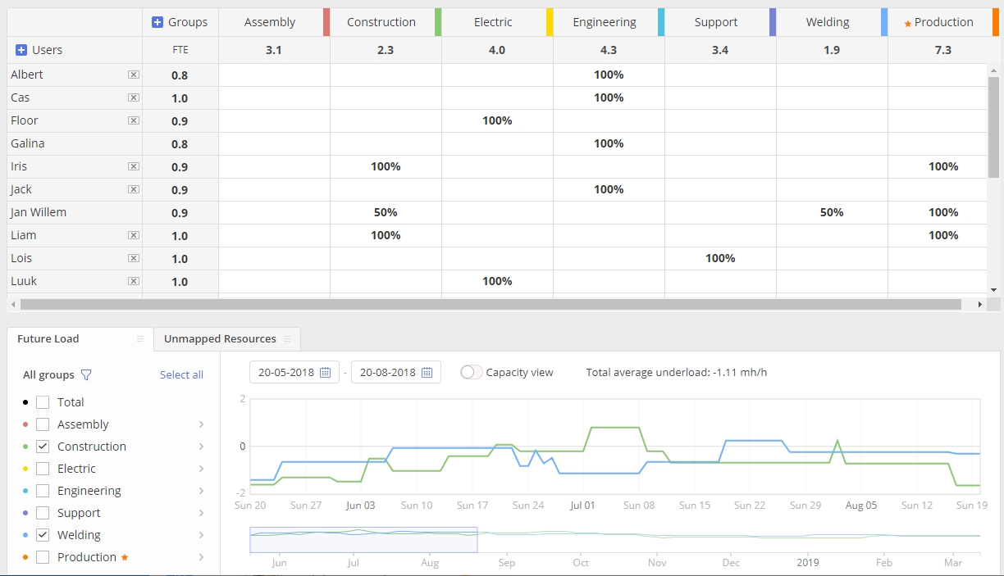Click the plus icon next to Groups
Screen dimensions: 1004x576
coord(157,22)
